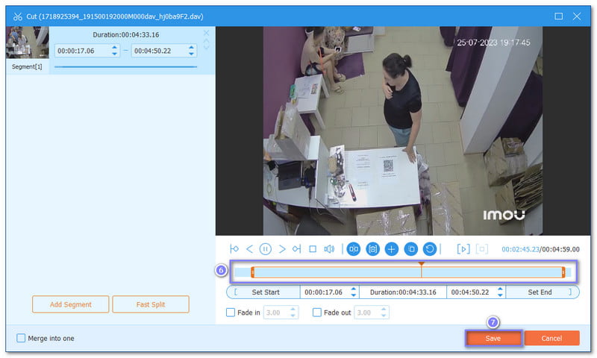Decrease end time beside Set End

(x=500, y=295)
